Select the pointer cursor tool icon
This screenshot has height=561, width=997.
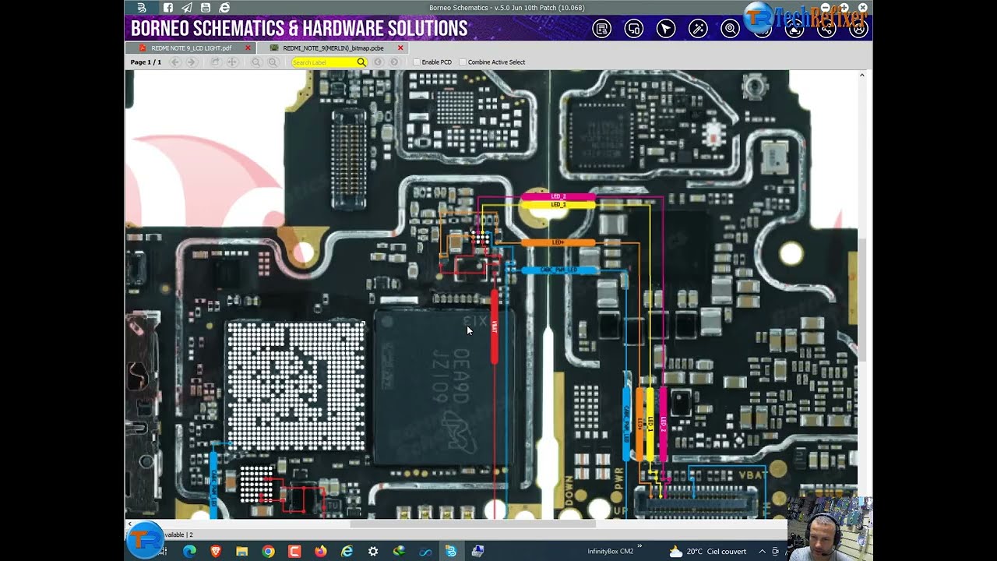click(666, 29)
